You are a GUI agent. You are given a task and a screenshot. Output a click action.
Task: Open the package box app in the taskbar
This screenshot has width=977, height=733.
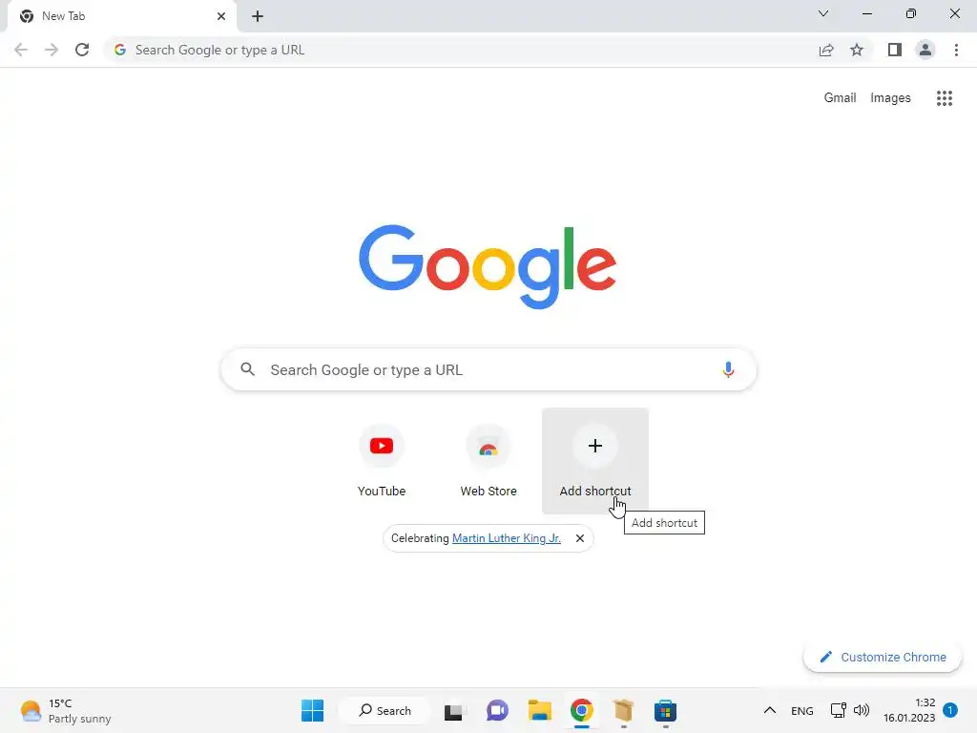pos(623,710)
